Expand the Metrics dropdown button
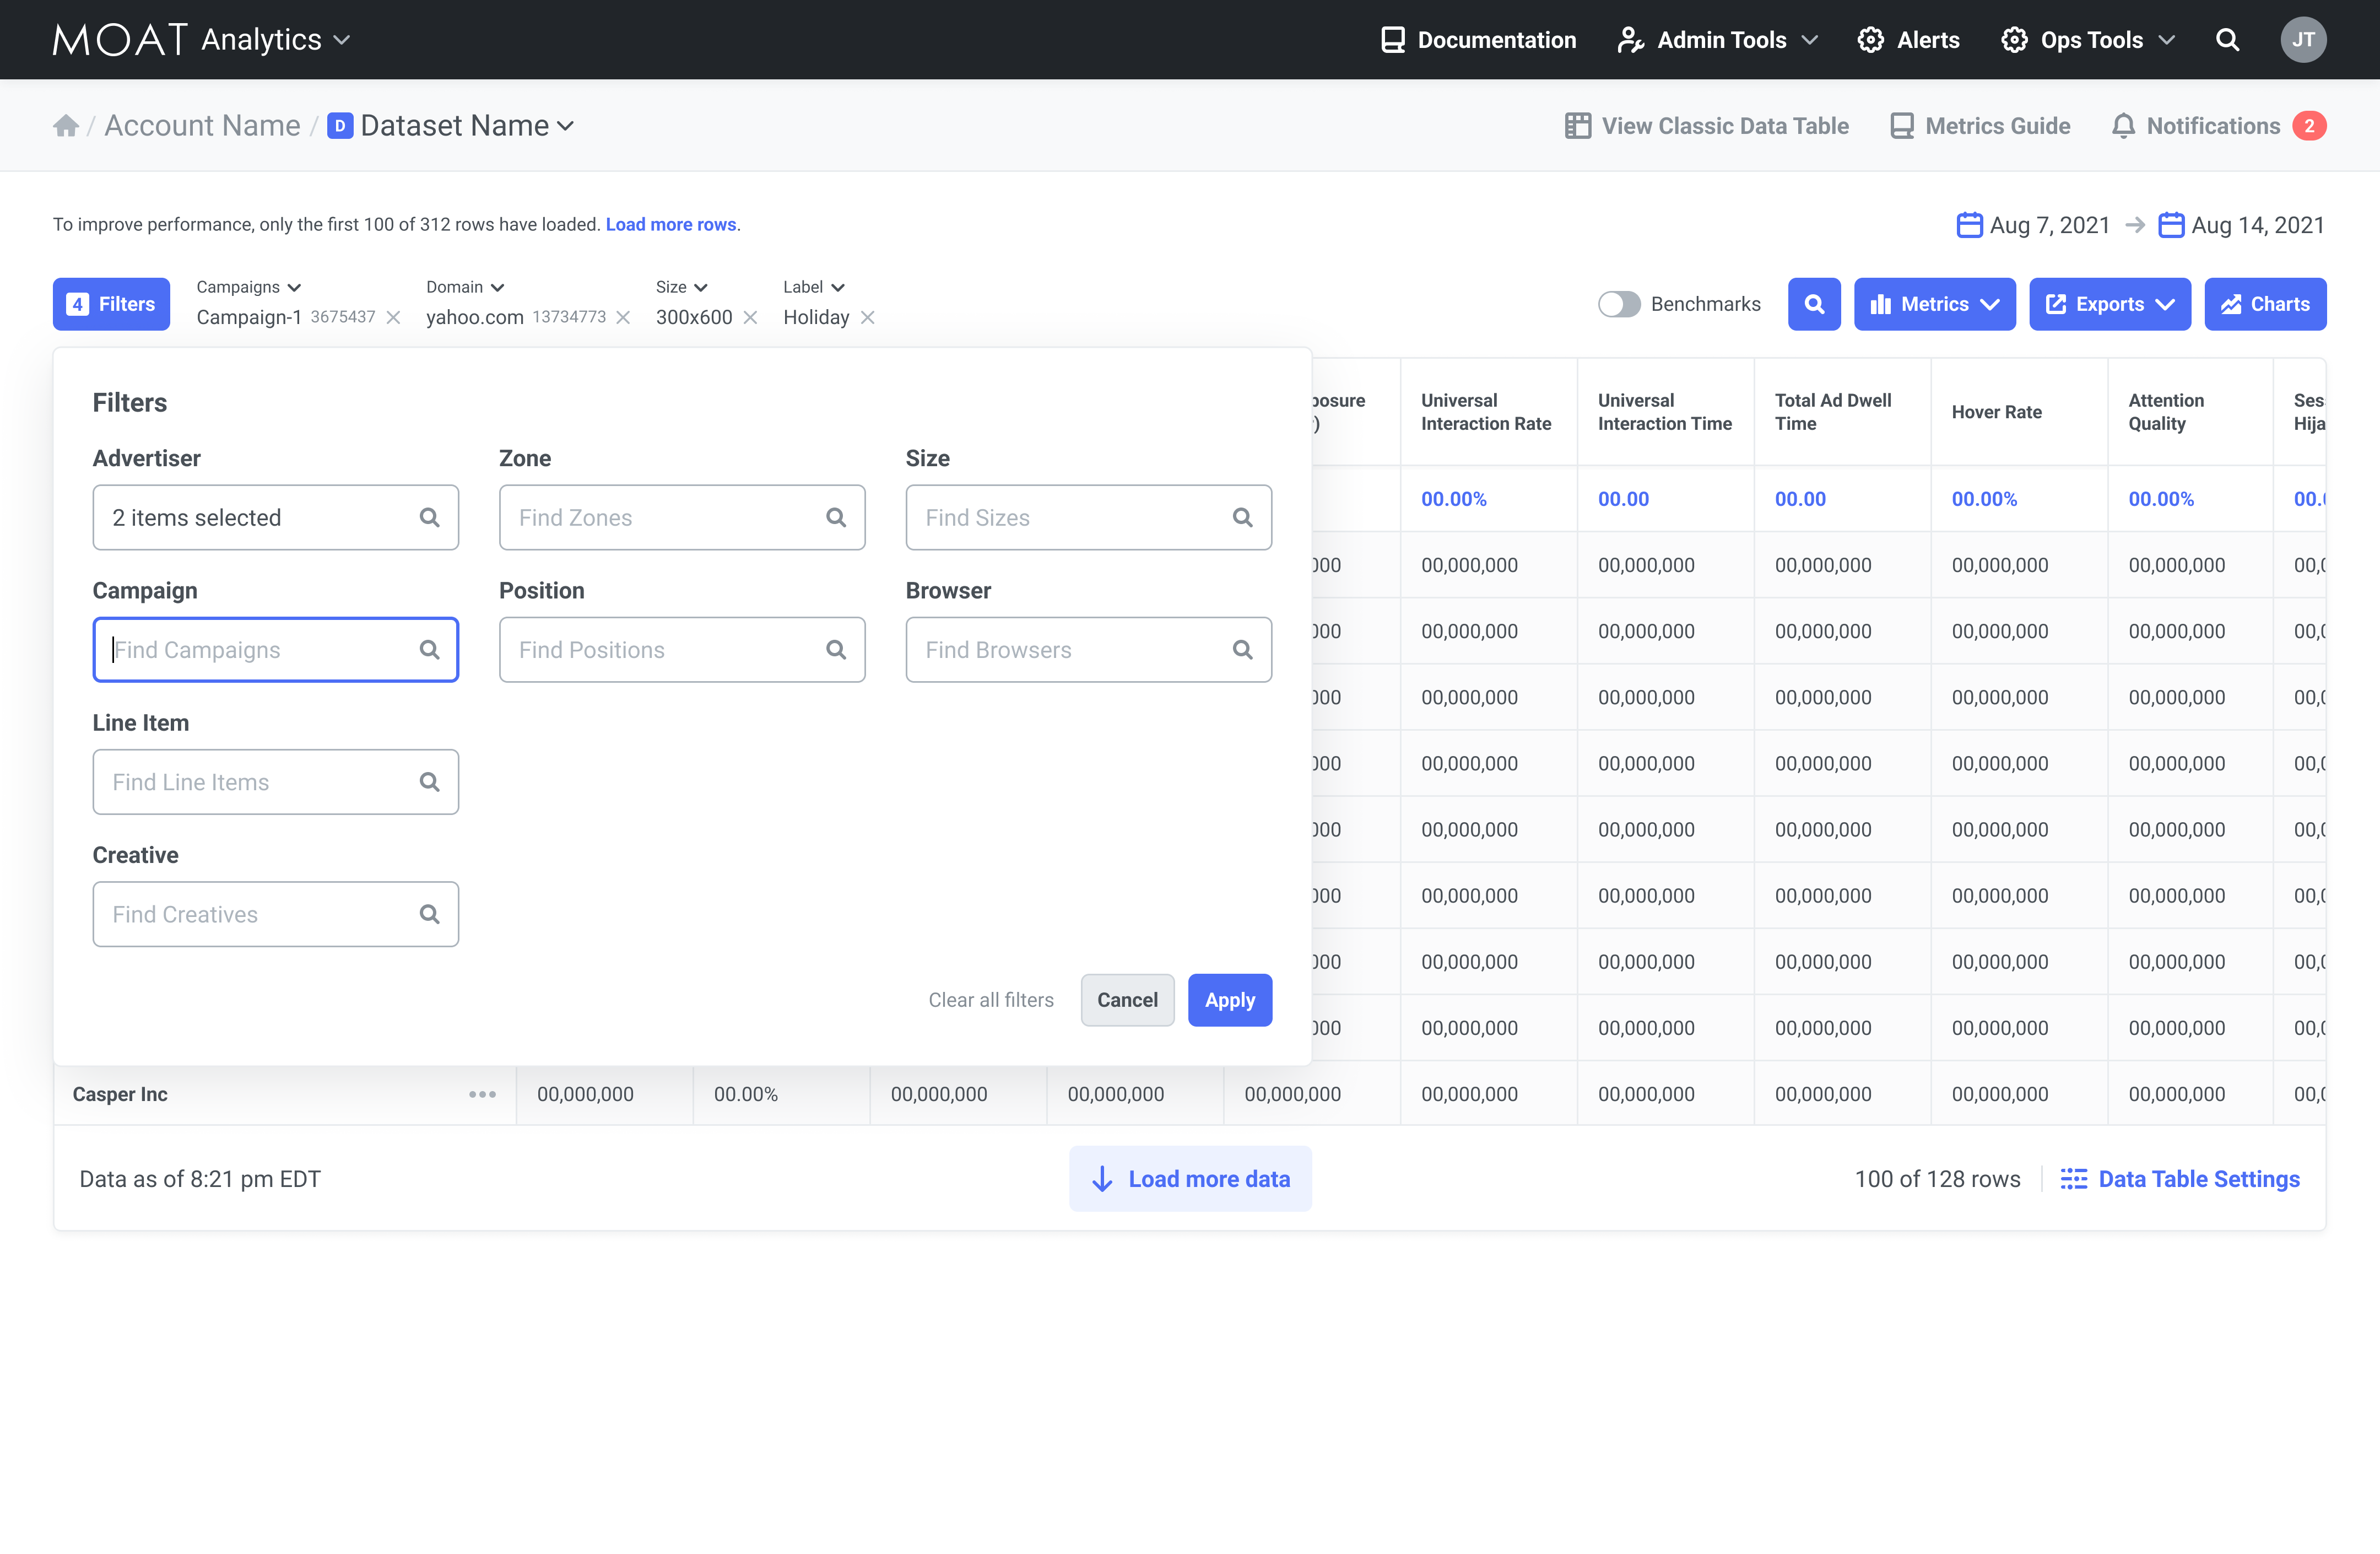The width and height of the screenshot is (2380, 1554). tap(1934, 304)
